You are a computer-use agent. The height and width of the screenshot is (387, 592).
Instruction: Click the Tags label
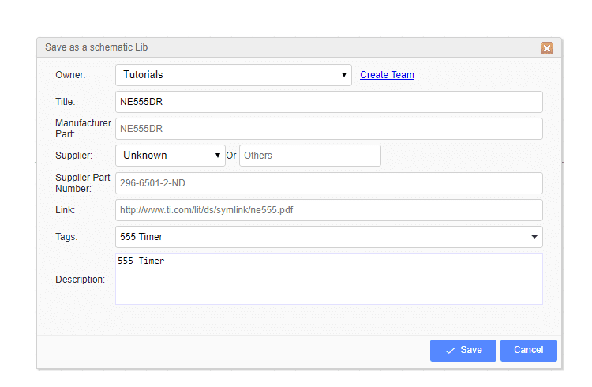pyautogui.click(x=66, y=237)
